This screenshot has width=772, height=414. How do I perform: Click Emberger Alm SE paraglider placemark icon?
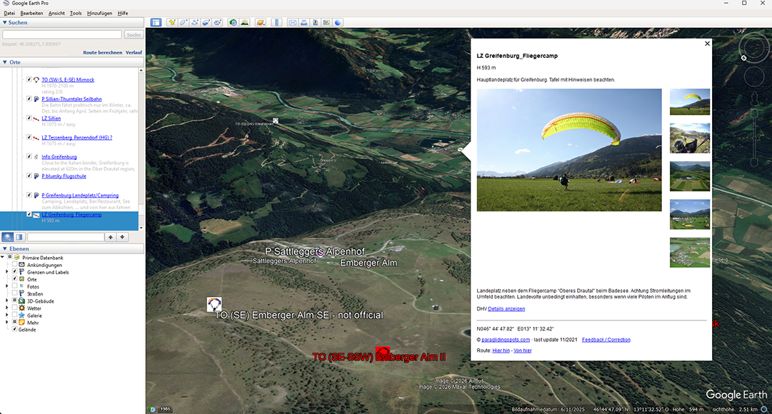tap(214, 305)
